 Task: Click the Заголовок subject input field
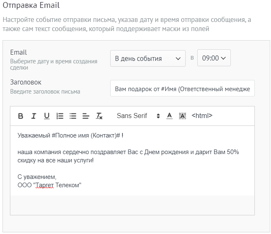(182, 88)
